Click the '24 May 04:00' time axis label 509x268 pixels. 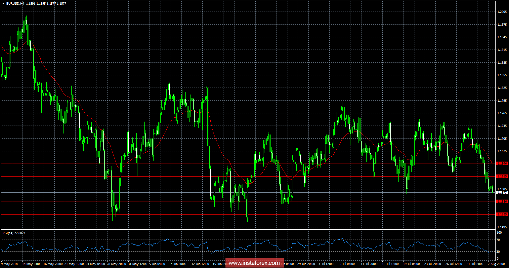coord(96,264)
